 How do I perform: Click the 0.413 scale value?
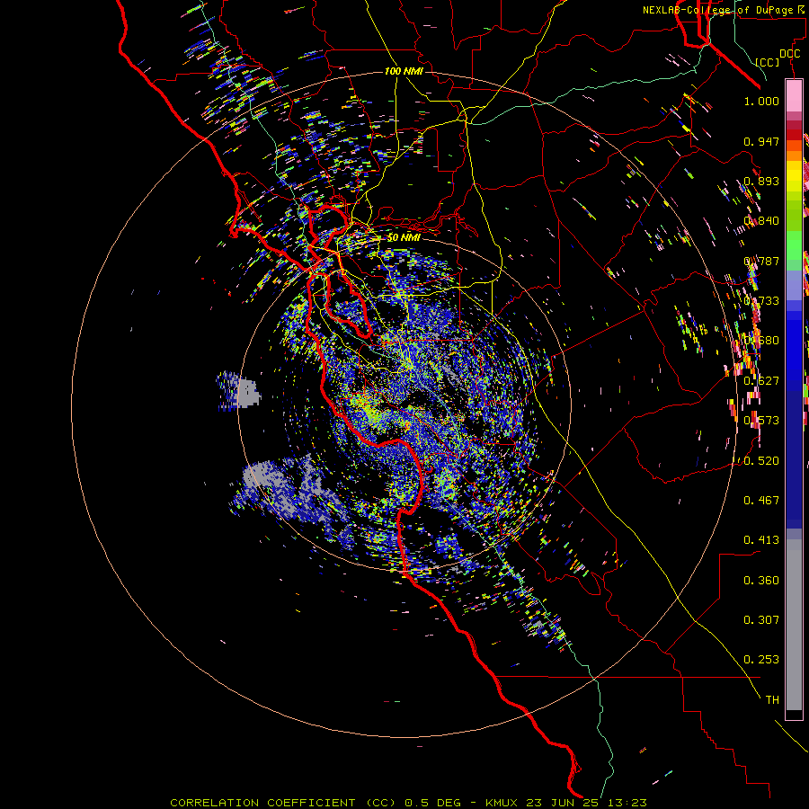761,540
